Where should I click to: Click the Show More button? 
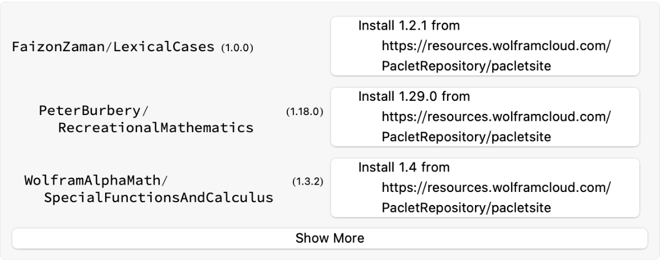(329, 238)
